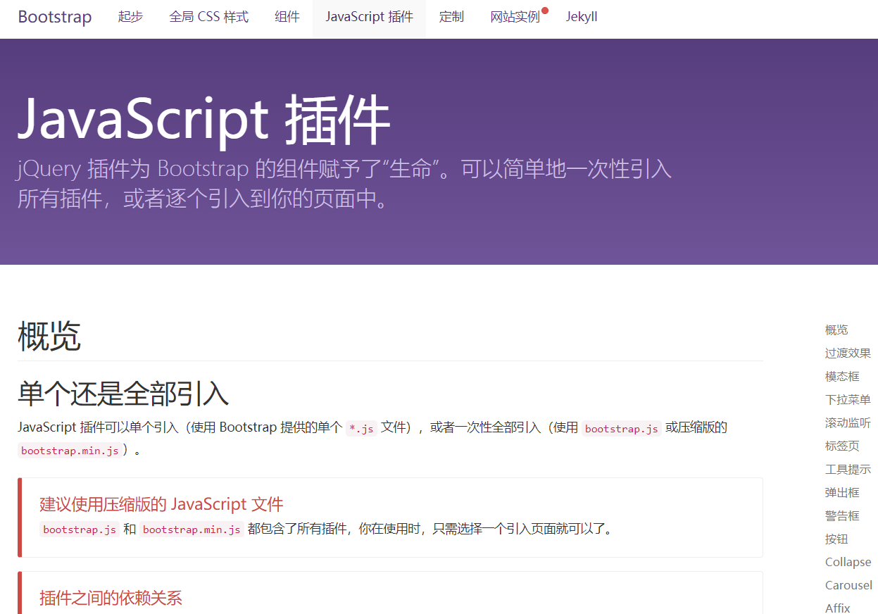The width and height of the screenshot is (878, 614).
Task: Open 模态框 sidebar link
Action: [842, 376]
